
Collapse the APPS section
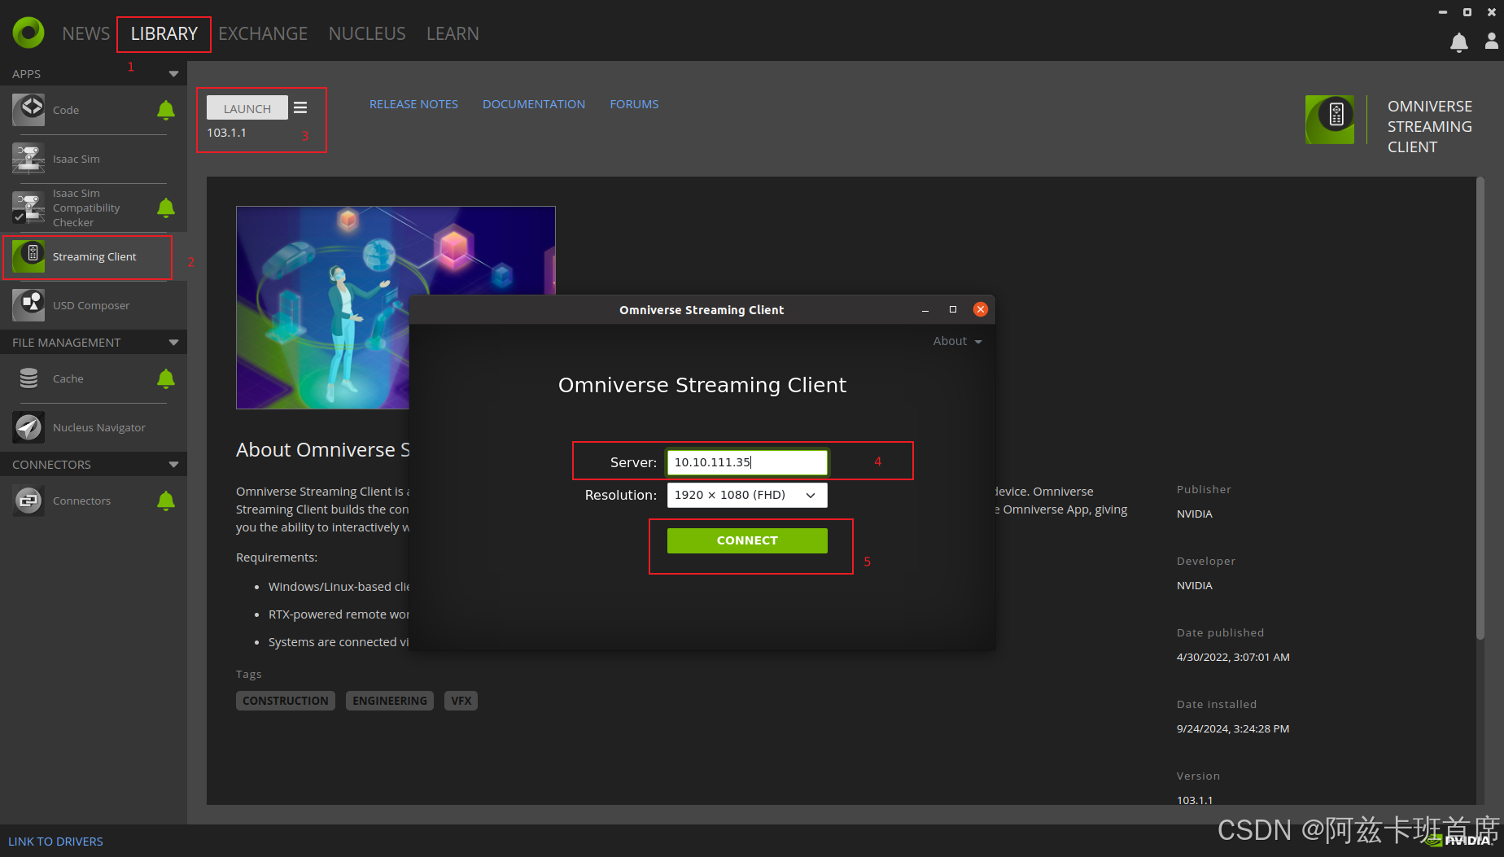click(x=173, y=74)
